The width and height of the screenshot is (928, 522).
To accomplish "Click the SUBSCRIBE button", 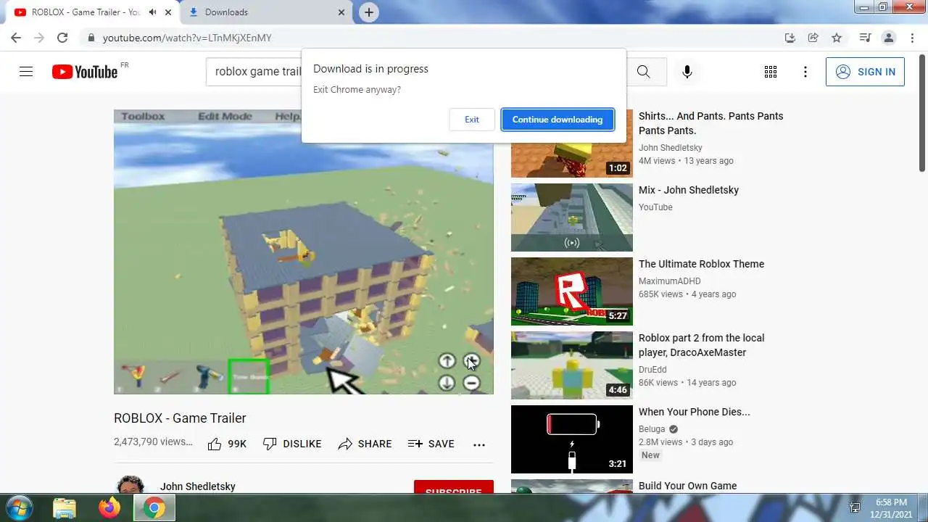I will click(x=454, y=488).
